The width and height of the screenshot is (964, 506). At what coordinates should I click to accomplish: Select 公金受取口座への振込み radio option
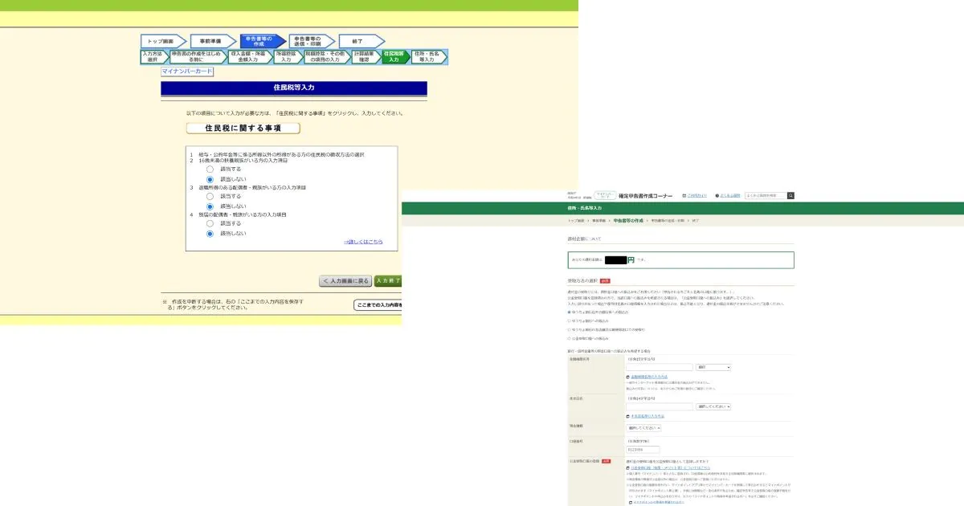tap(570, 338)
